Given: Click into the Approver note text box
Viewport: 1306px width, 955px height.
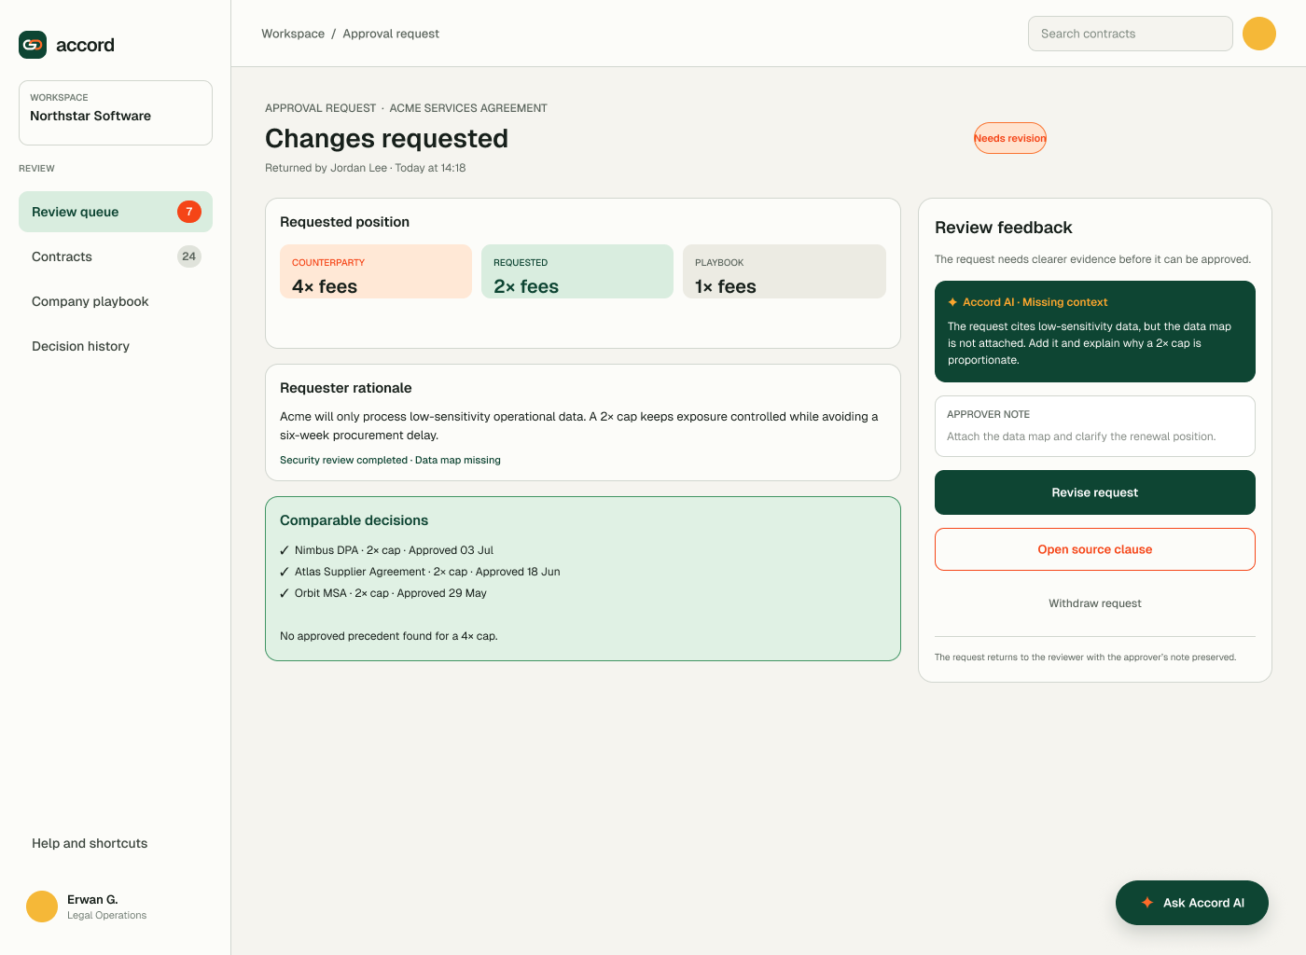Looking at the screenshot, I should [1095, 426].
